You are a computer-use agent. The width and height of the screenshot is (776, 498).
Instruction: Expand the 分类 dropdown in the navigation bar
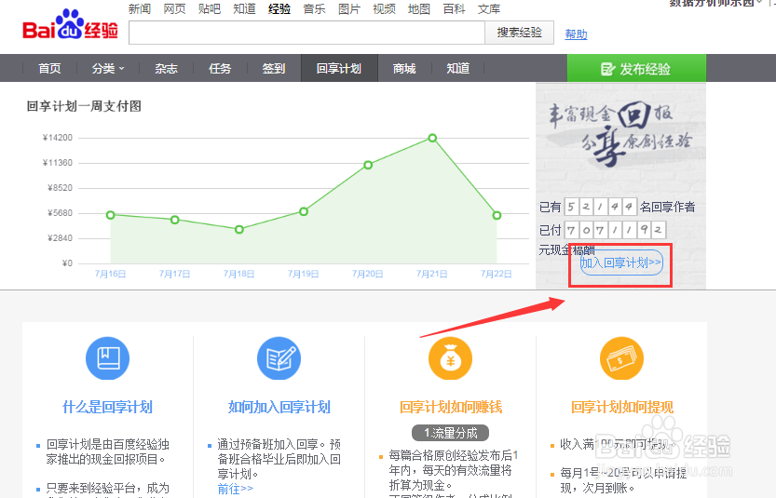click(x=107, y=68)
